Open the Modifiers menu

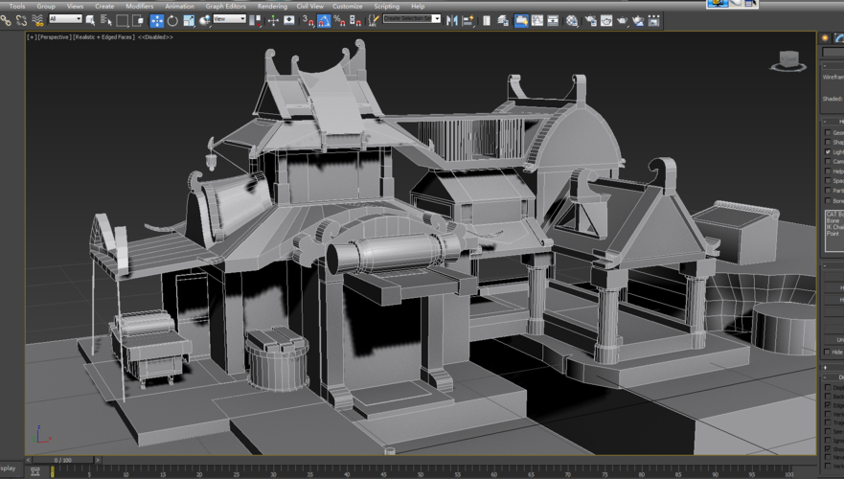(139, 6)
